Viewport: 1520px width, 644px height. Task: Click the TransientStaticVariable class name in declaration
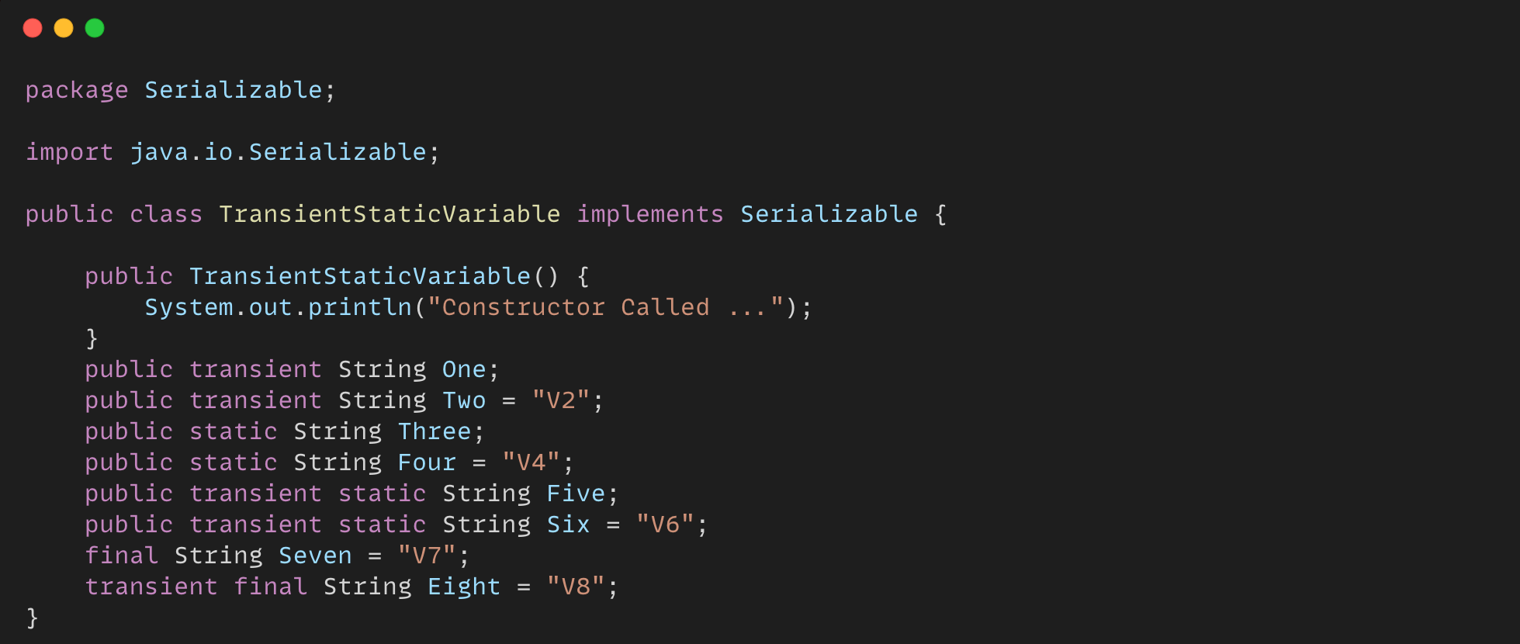tap(390, 214)
